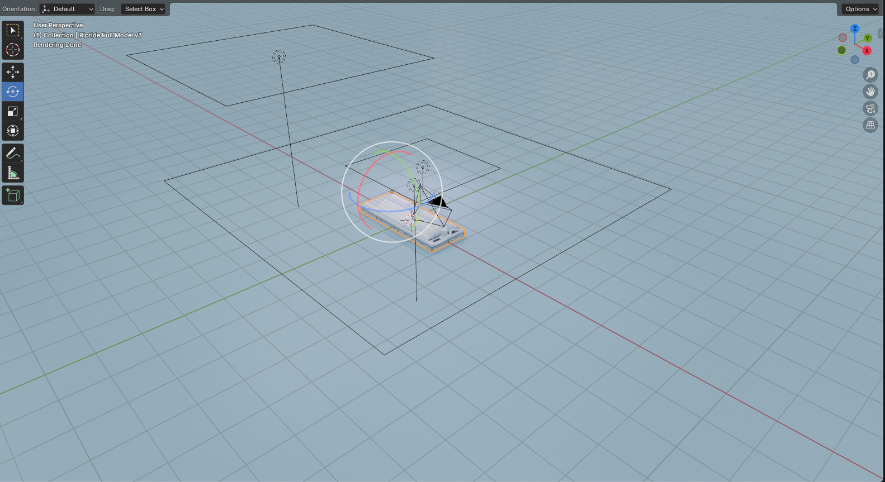The image size is (885, 482).
Task: Activate the combined Transform tool
Action: [12, 131]
